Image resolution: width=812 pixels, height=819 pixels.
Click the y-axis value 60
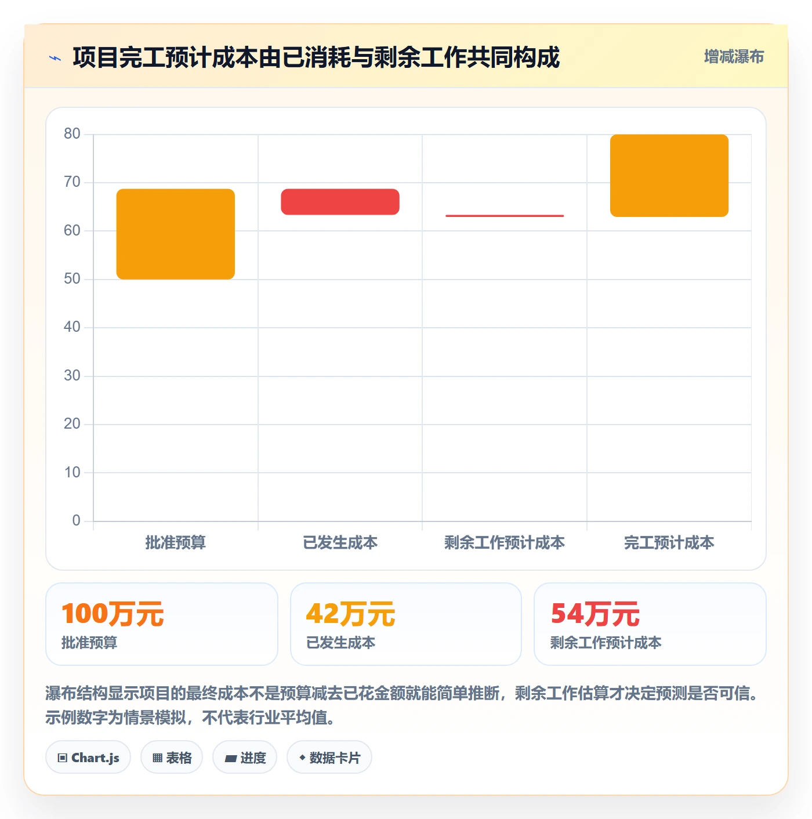click(72, 231)
